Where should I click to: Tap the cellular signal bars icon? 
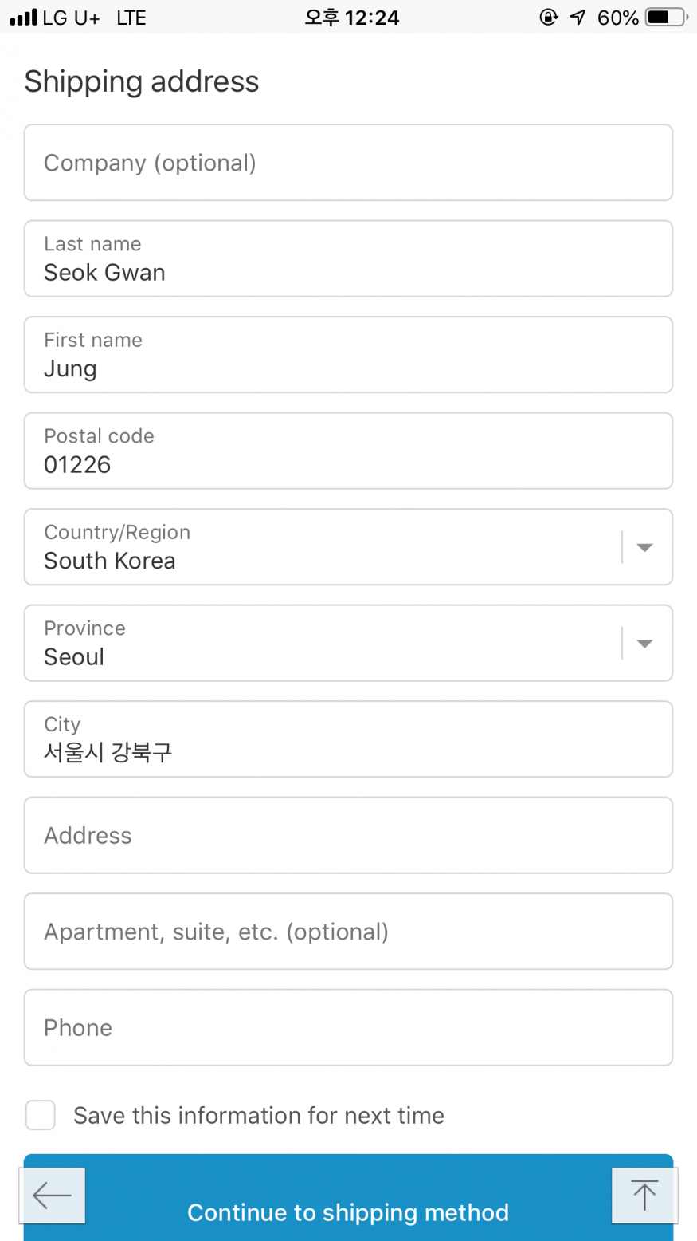pos(24,17)
